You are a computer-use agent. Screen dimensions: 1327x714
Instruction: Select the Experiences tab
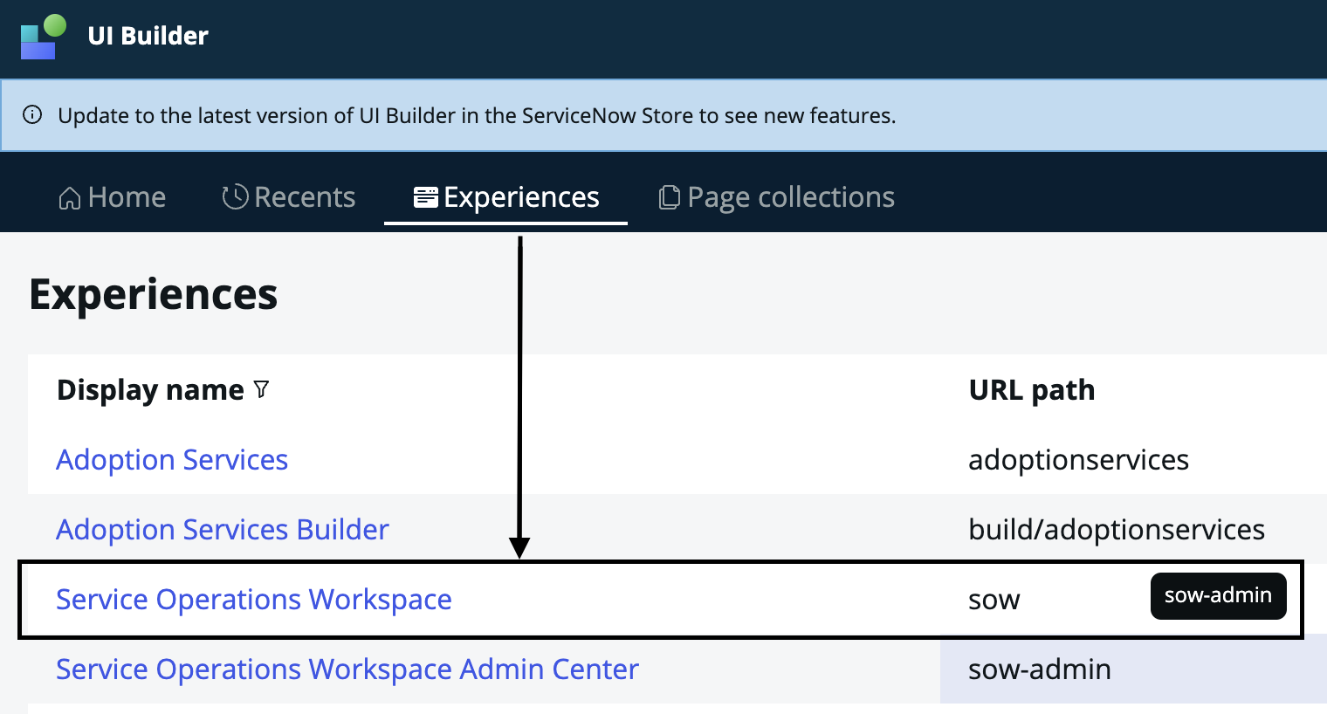(x=506, y=197)
